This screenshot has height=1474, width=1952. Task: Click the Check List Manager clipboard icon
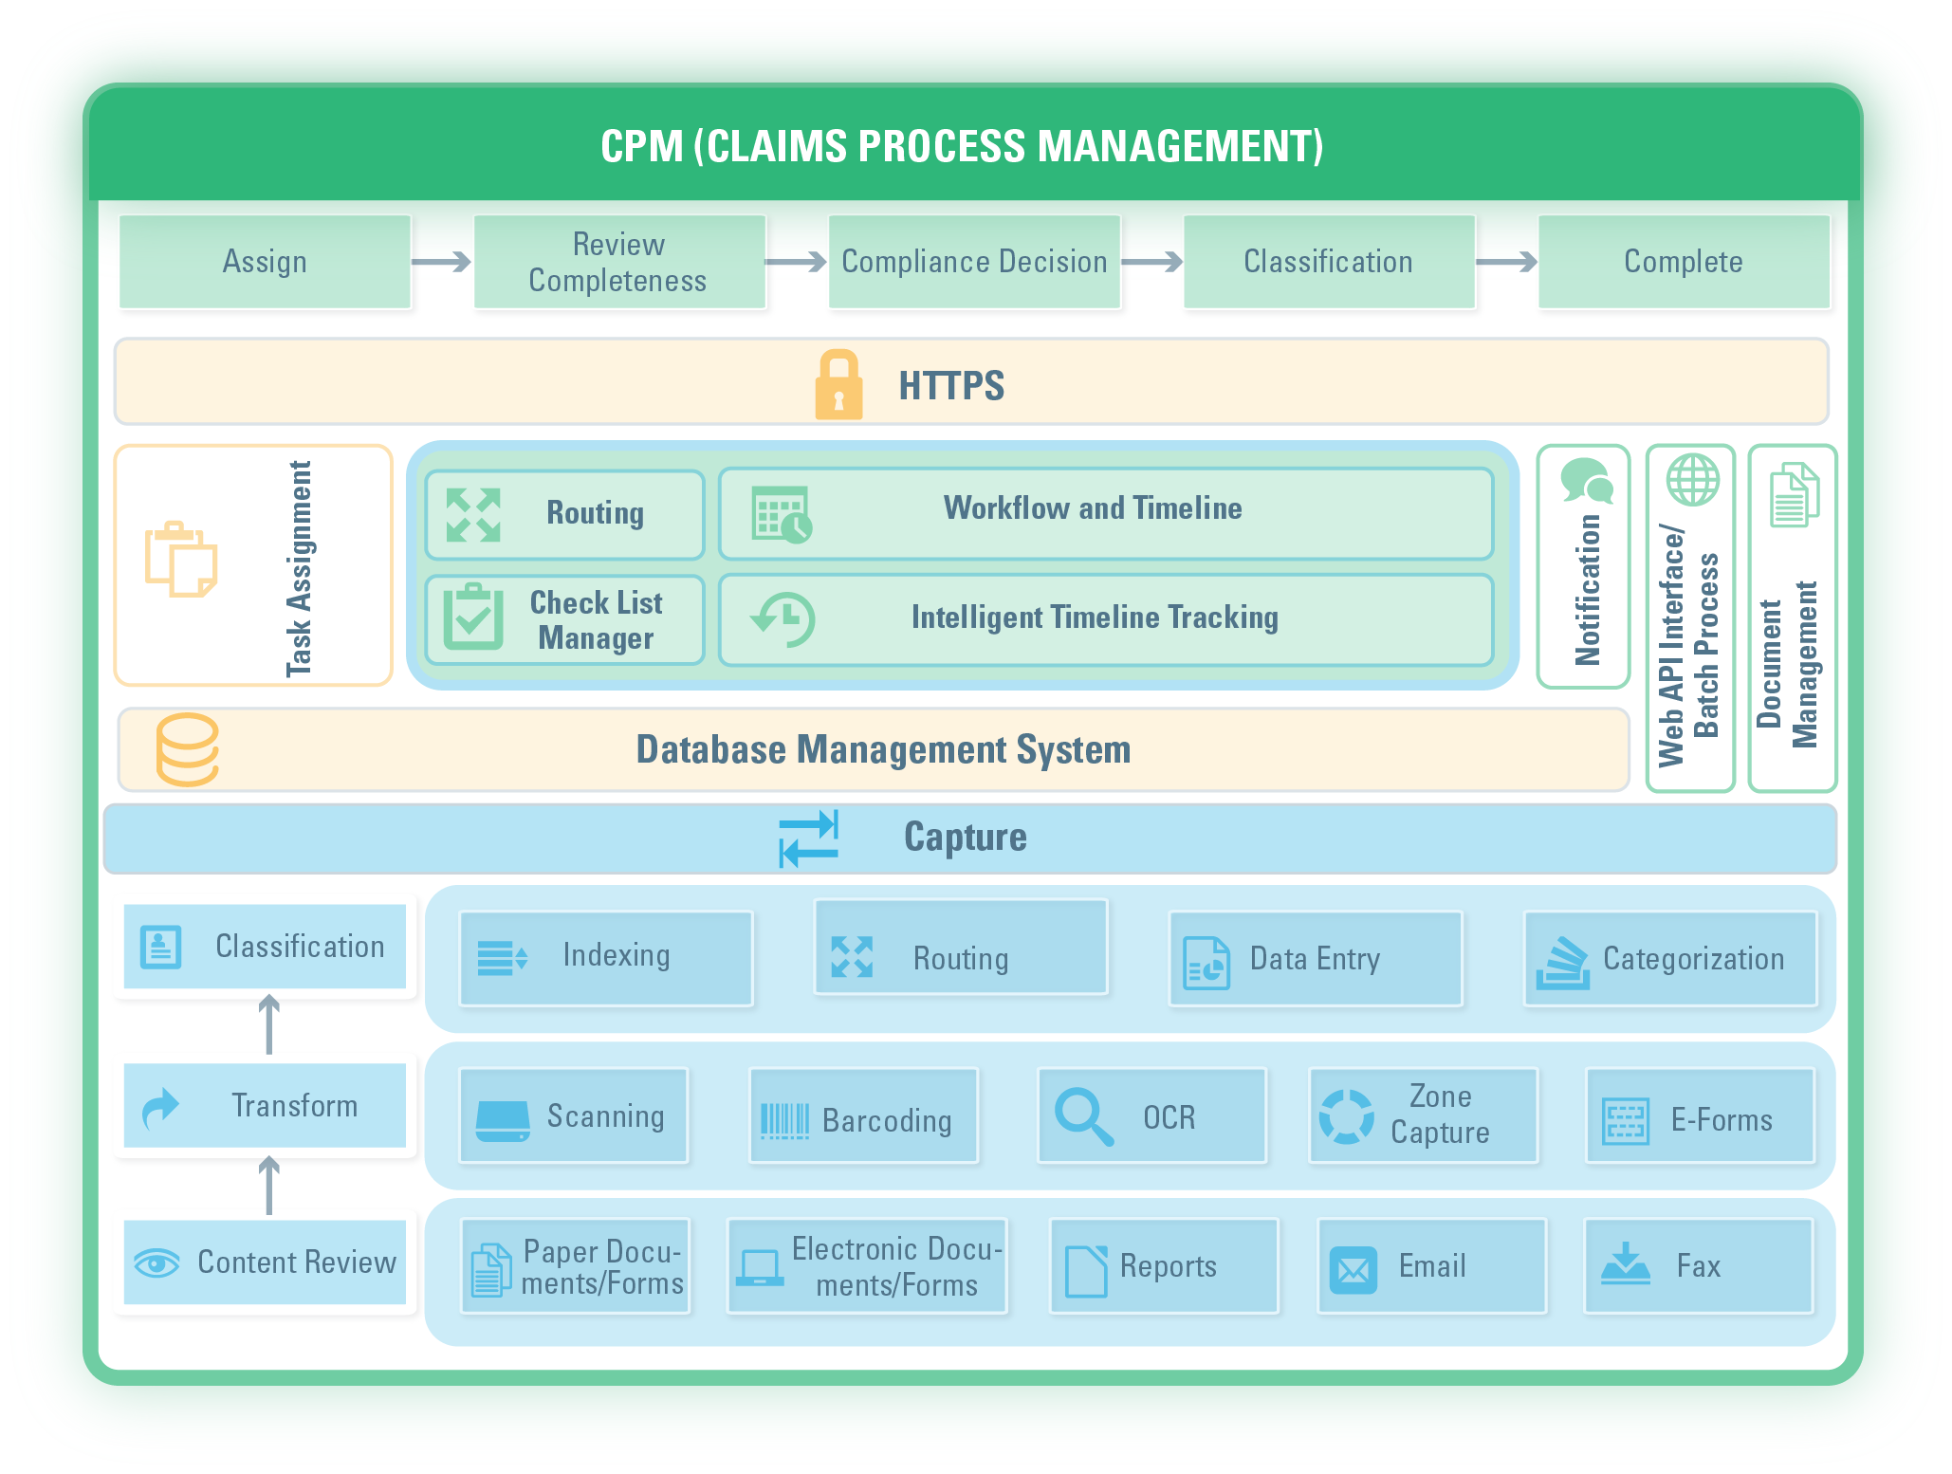click(x=472, y=617)
